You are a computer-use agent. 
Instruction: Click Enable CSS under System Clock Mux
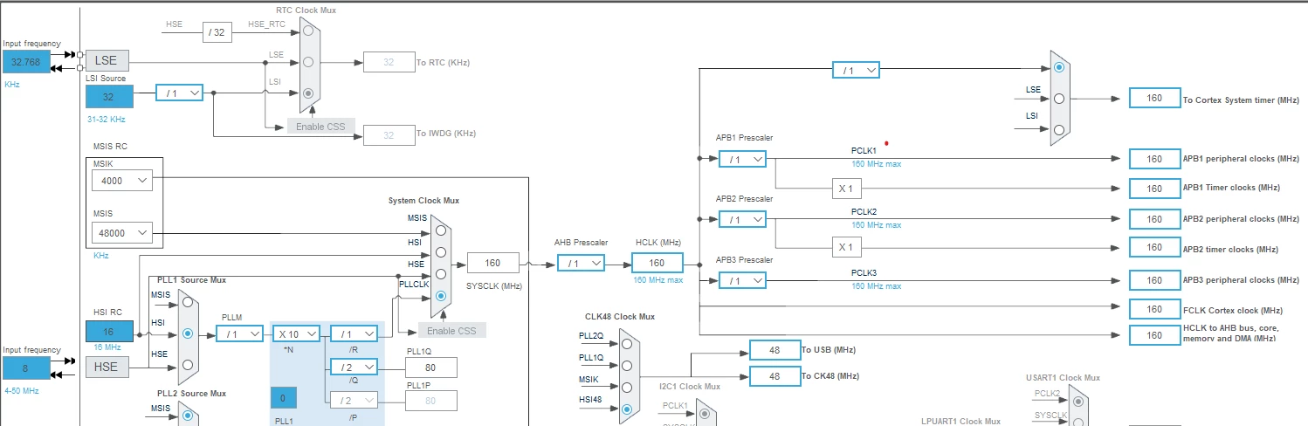tap(452, 331)
